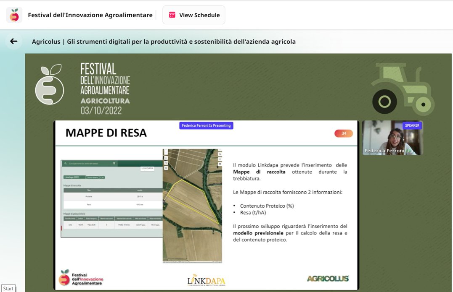Screen dimensions: 453x292
Task: Click the Resa (t/hA) bullet
Action: (x=253, y=213)
